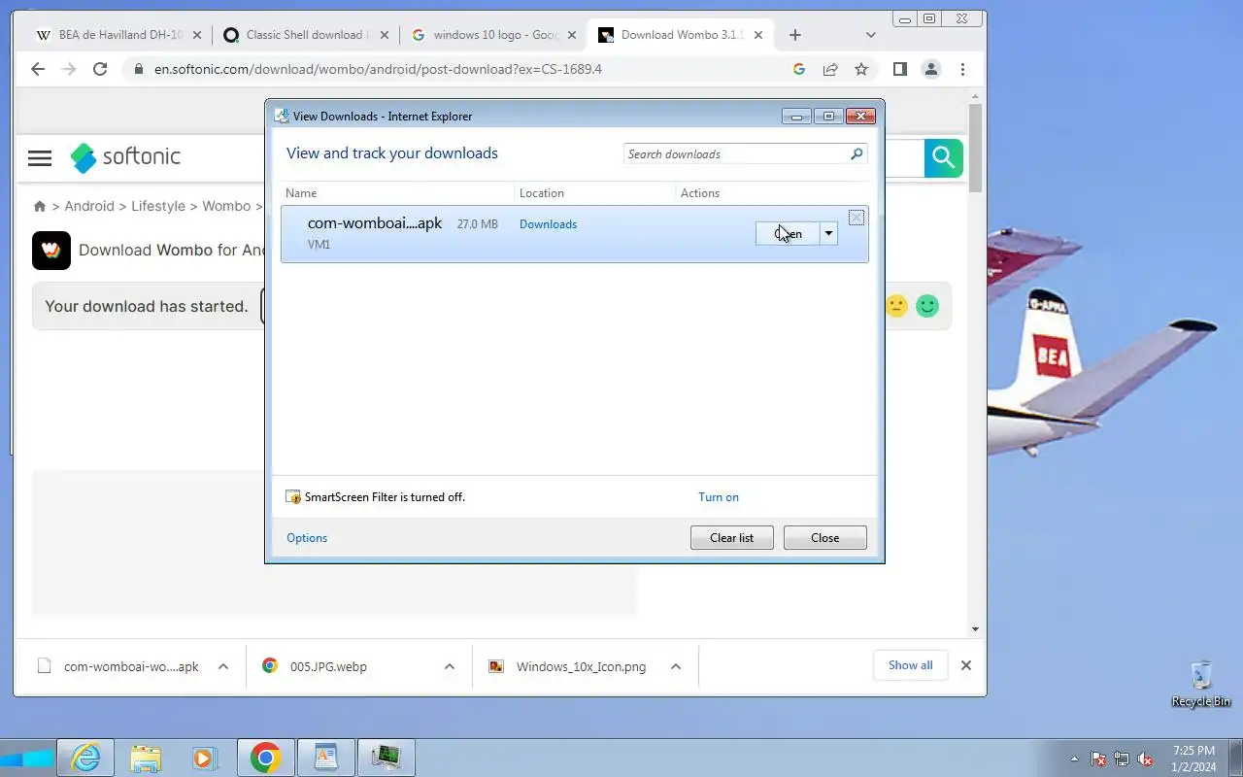Show hidden system tray icons

click(x=1074, y=760)
